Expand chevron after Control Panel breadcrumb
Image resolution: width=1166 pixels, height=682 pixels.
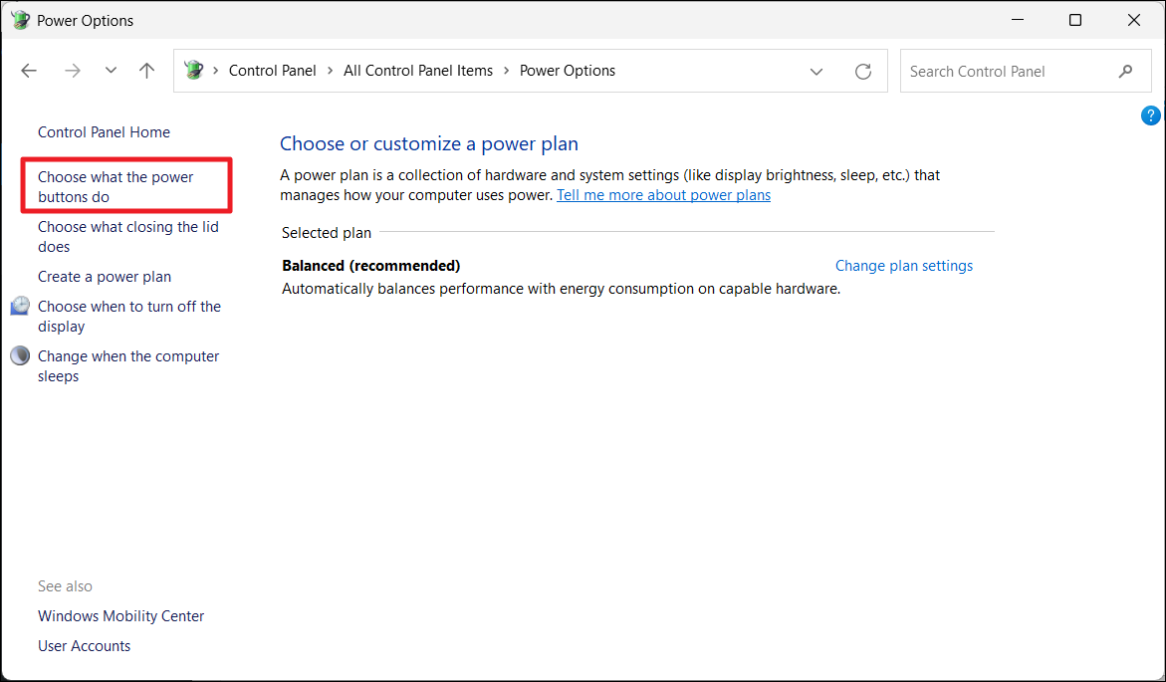[x=330, y=71]
